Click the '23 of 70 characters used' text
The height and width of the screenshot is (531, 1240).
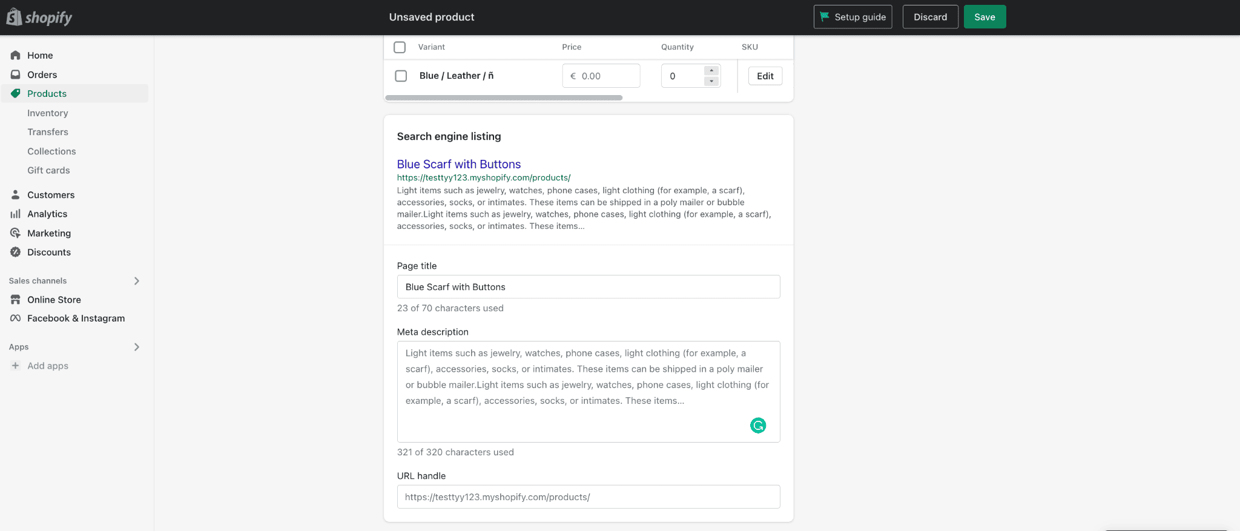(450, 308)
